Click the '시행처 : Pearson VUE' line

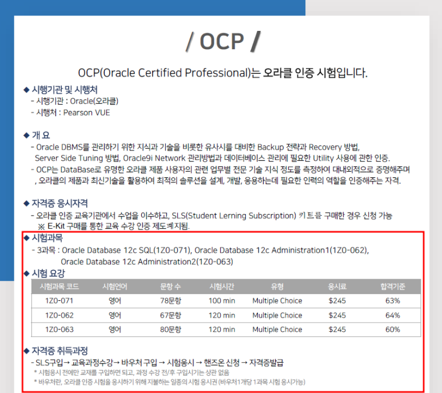pos(70,113)
